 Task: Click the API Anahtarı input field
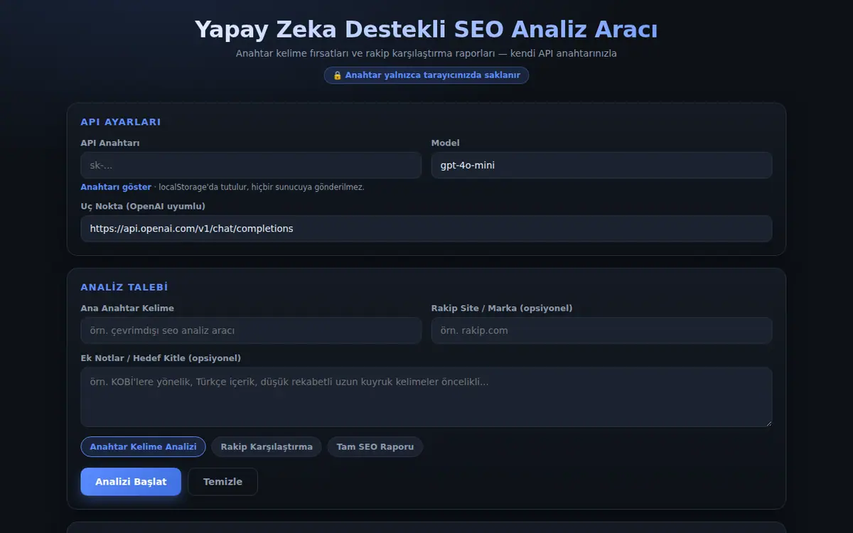tap(251, 165)
